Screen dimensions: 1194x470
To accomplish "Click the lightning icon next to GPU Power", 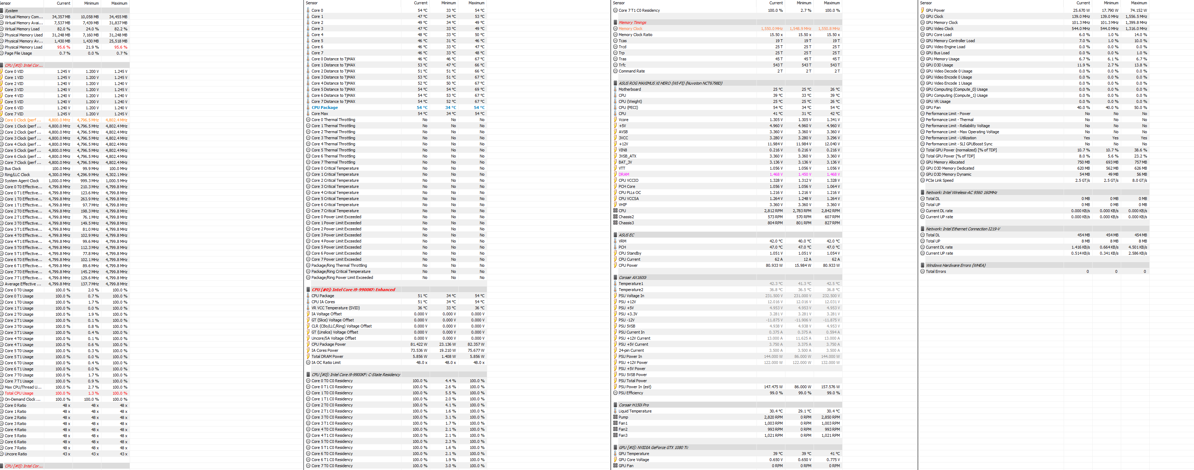I will [923, 10].
